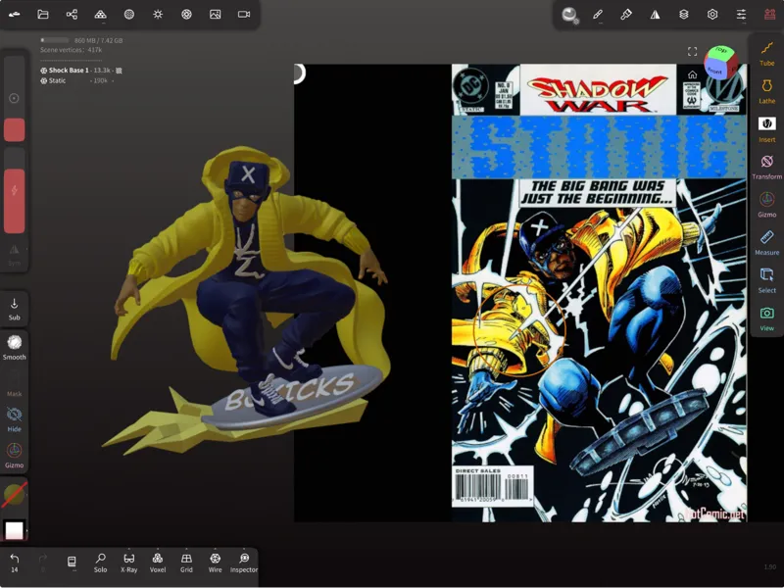Open the Topology menu
This screenshot has height=588, width=784.
(x=101, y=15)
